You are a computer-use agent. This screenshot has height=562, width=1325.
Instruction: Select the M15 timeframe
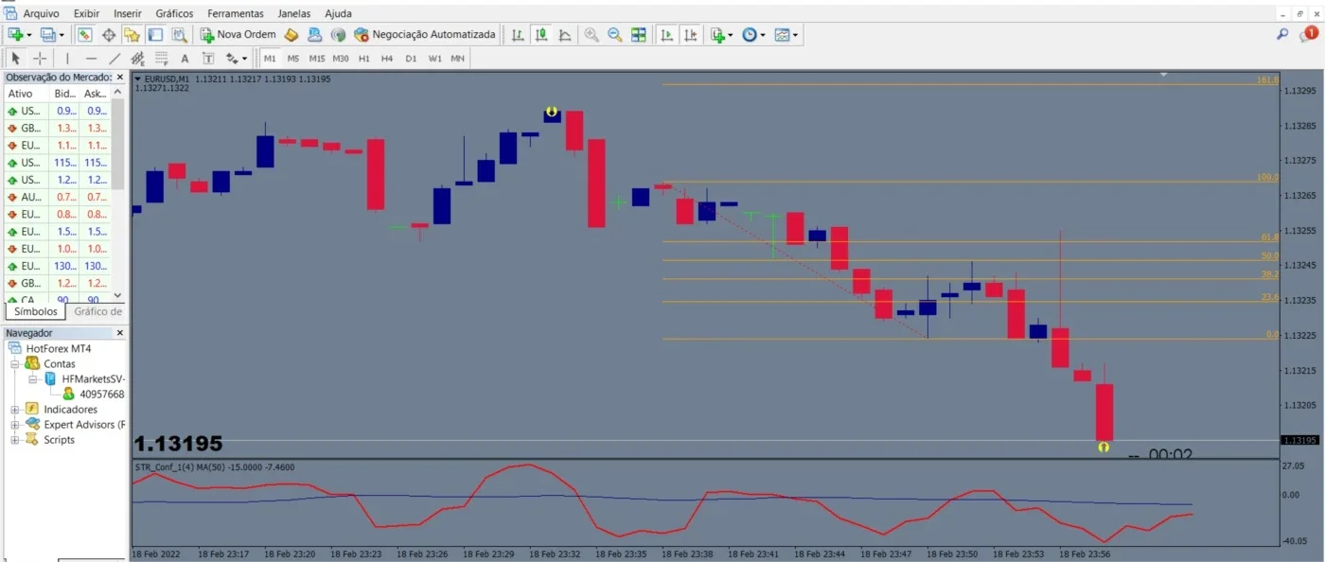click(317, 58)
